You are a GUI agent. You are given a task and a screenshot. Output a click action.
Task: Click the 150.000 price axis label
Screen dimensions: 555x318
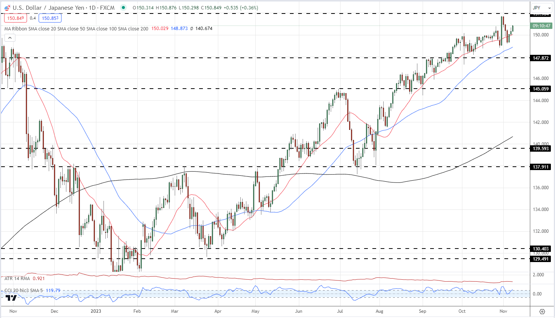541,35
